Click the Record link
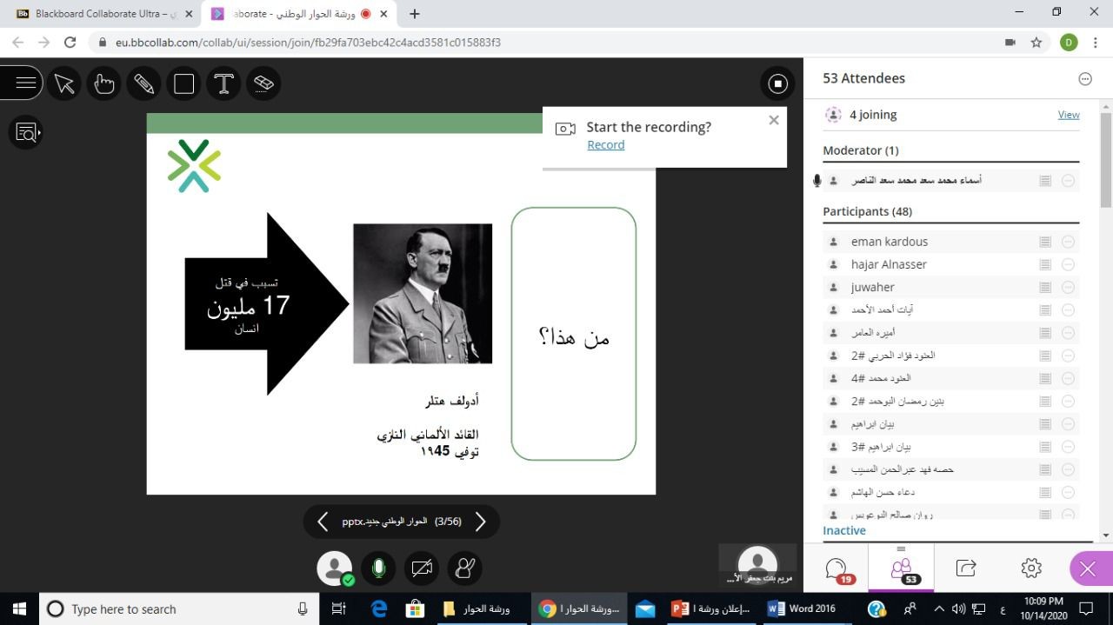 pos(605,145)
